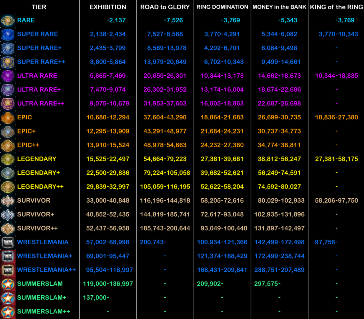Click the SURVIVOR tier diamond icon

click(x=8, y=201)
